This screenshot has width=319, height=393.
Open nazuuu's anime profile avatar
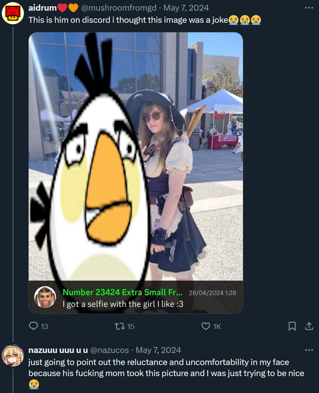click(x=12, y=356)
